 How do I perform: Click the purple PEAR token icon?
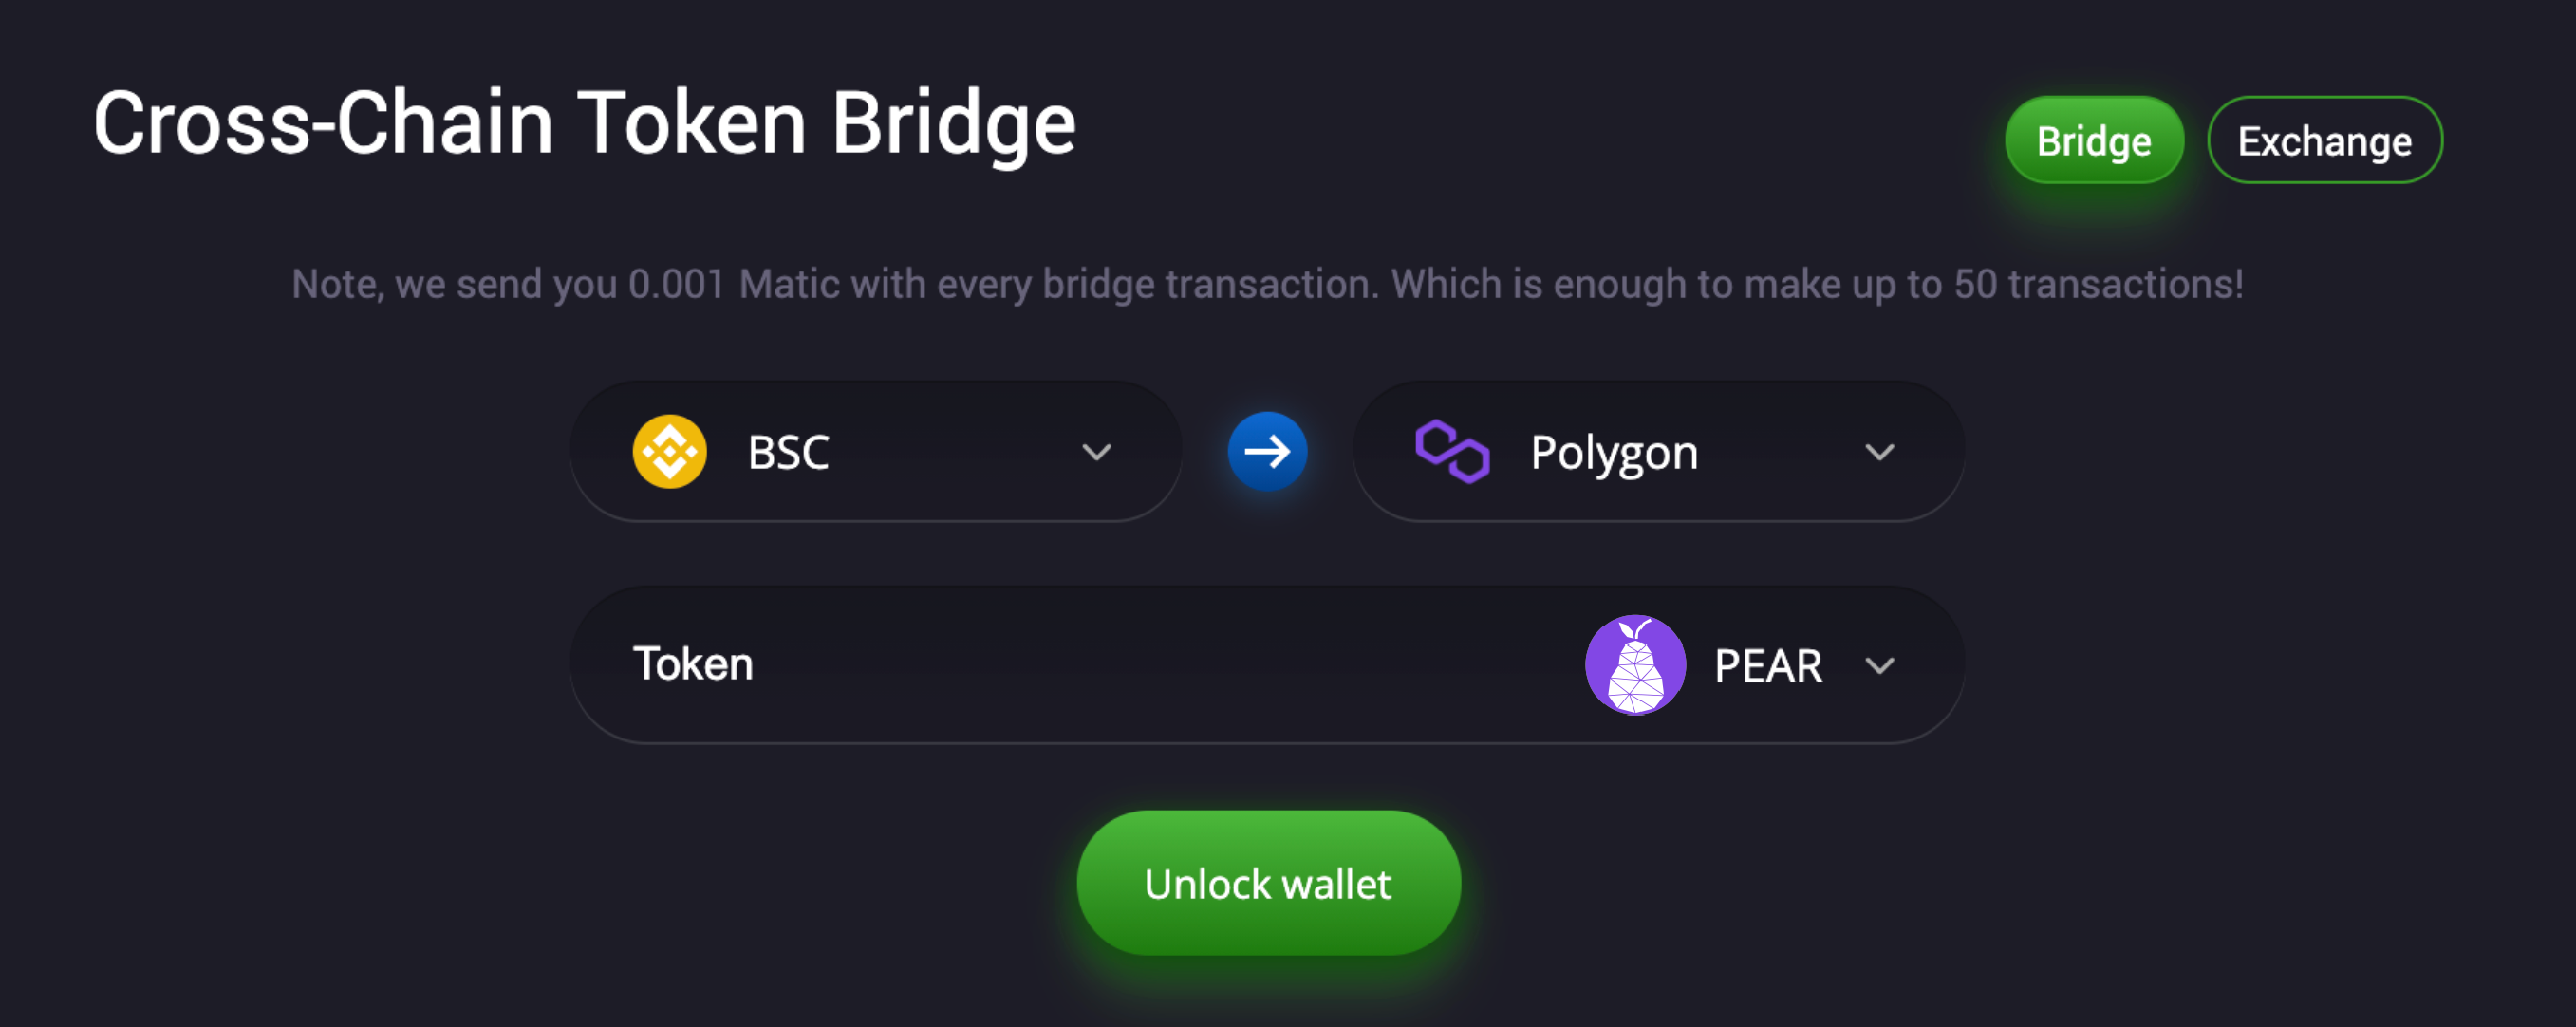point(1635,665)
